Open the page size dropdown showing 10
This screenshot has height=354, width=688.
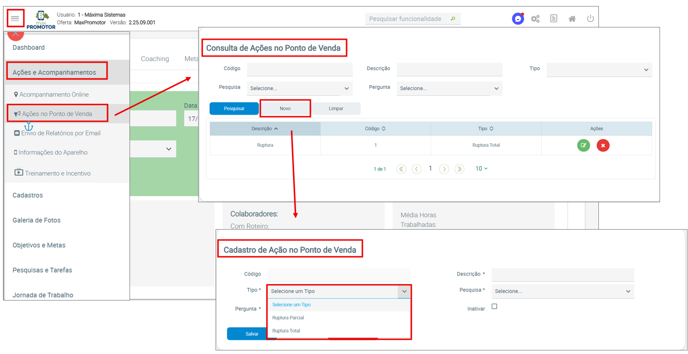coord(481,169)
